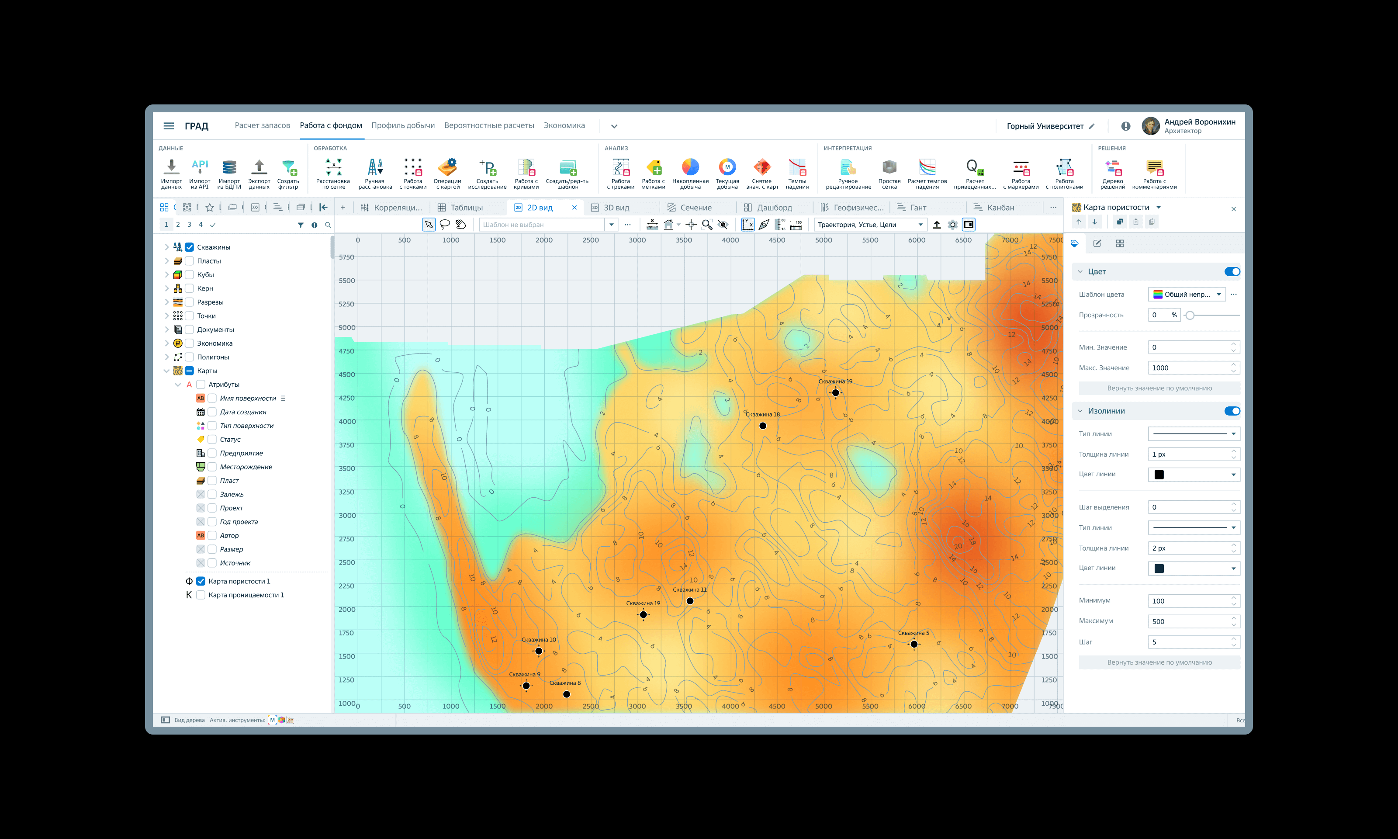Click the magnifier zoom tool in map toolbar
The width and height of the screenshot is (1398, 839).
tap(706, 225)
